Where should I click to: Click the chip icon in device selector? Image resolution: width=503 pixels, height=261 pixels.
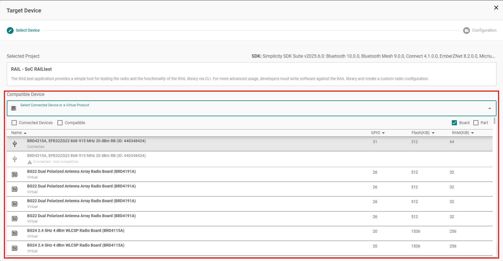pos(14,108)
